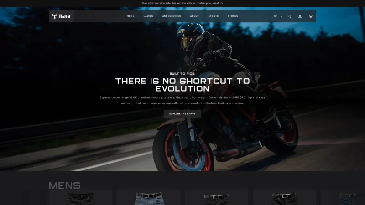Screen dimensions: 365x205
Task: Open the light blue denim jeans thumbnail
Action: tap(149, 198)
